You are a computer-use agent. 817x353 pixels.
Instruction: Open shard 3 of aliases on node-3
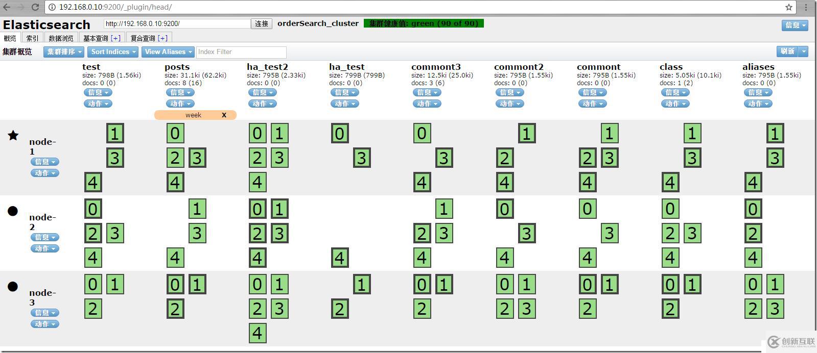pos(775,309)
